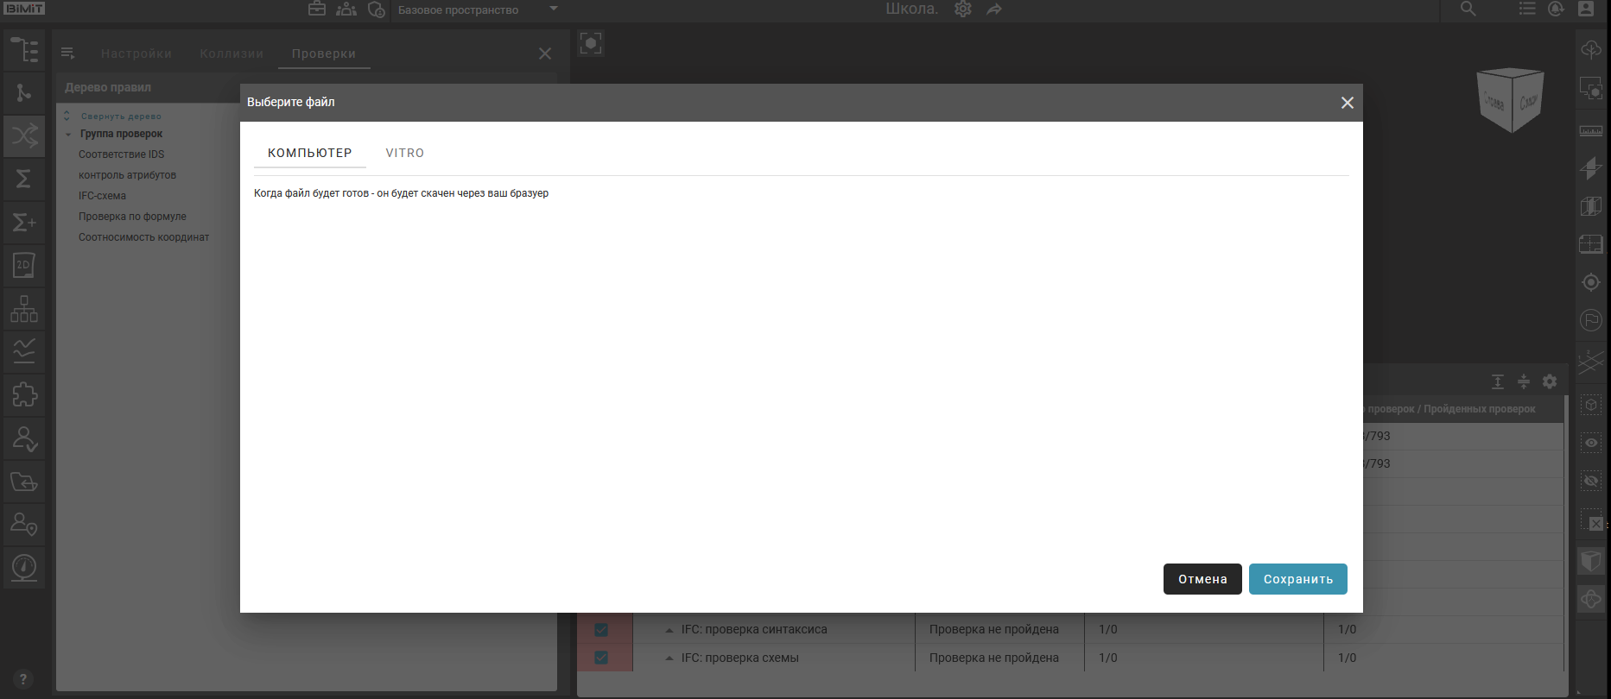1611x699 pixels.
Task: Collapse the Группа проверок tree node
Action: pos(68,135)
